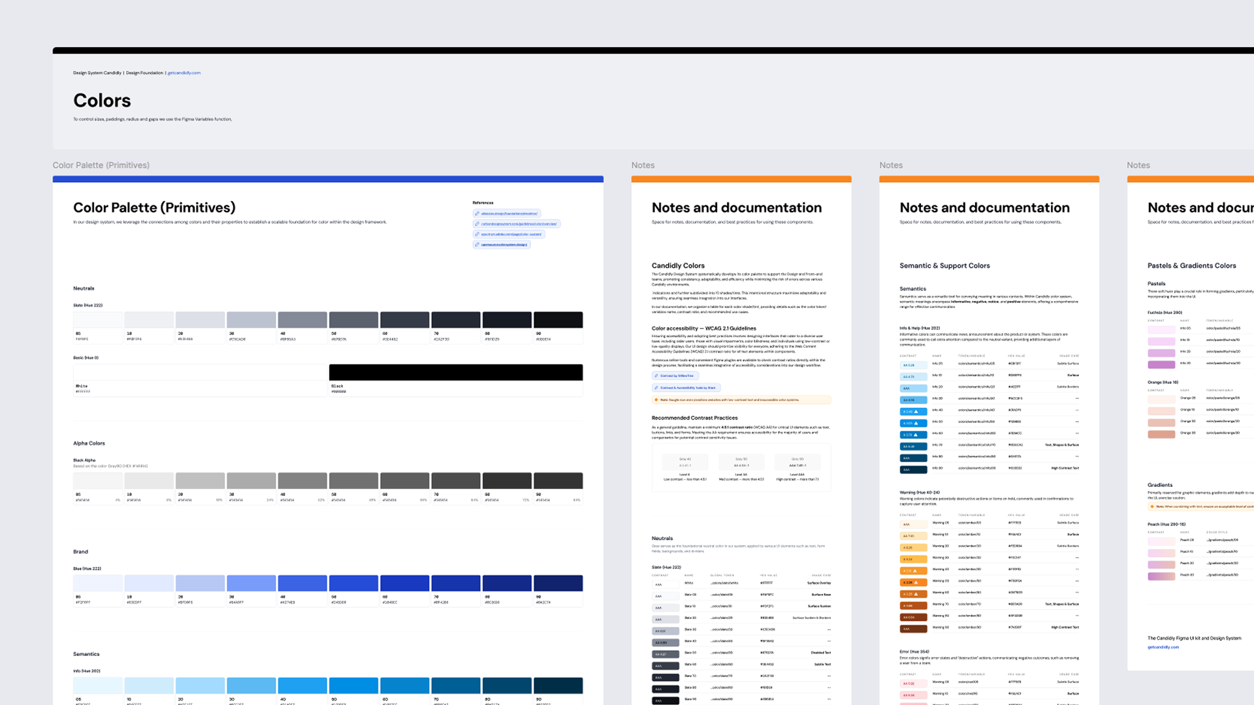Open the getcandidly.com link in the page header

[184, 72]
